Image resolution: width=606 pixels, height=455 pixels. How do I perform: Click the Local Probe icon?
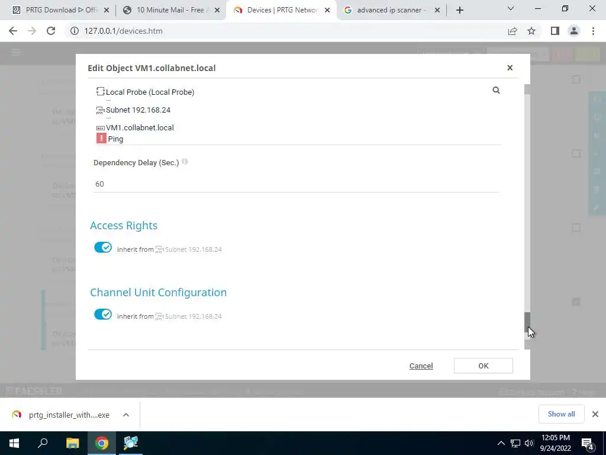pyautogui.click(x=101, y=92)
